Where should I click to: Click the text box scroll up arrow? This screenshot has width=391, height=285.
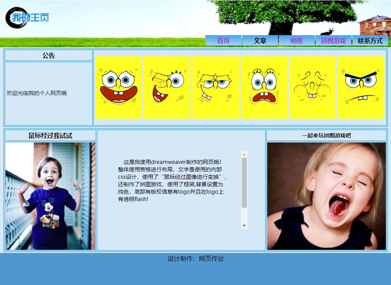click(x=245, y=154)
